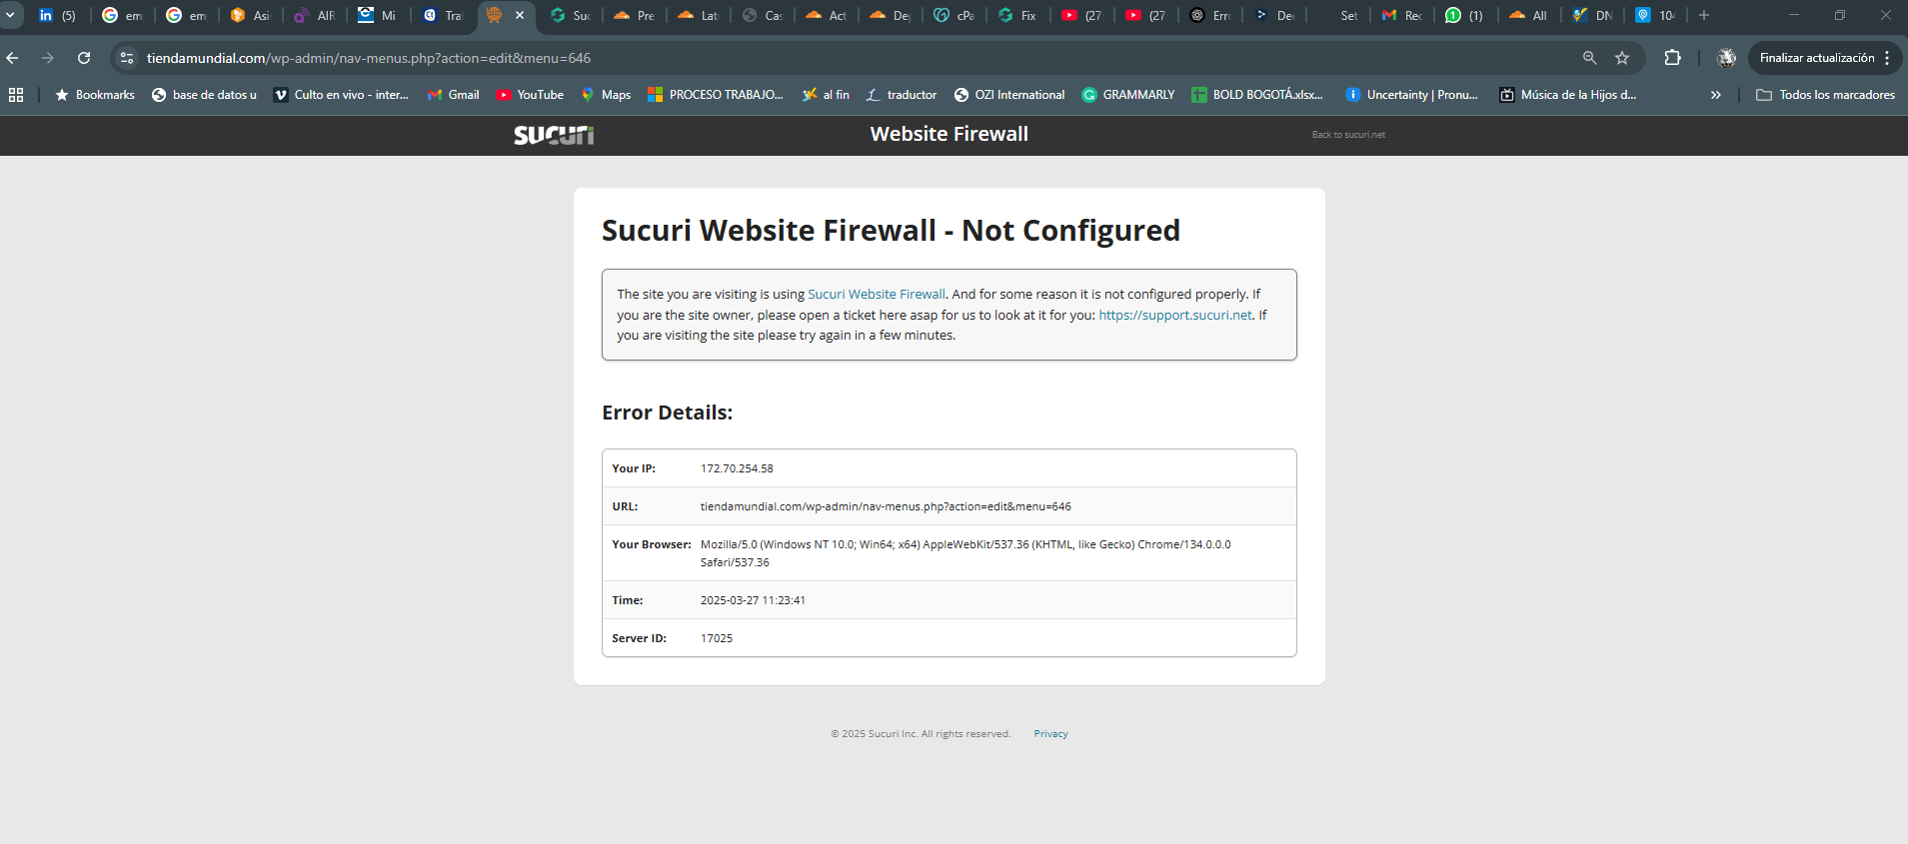
Task: Open the zoom magnifier icon in address bar
Action: point(1589,58)
